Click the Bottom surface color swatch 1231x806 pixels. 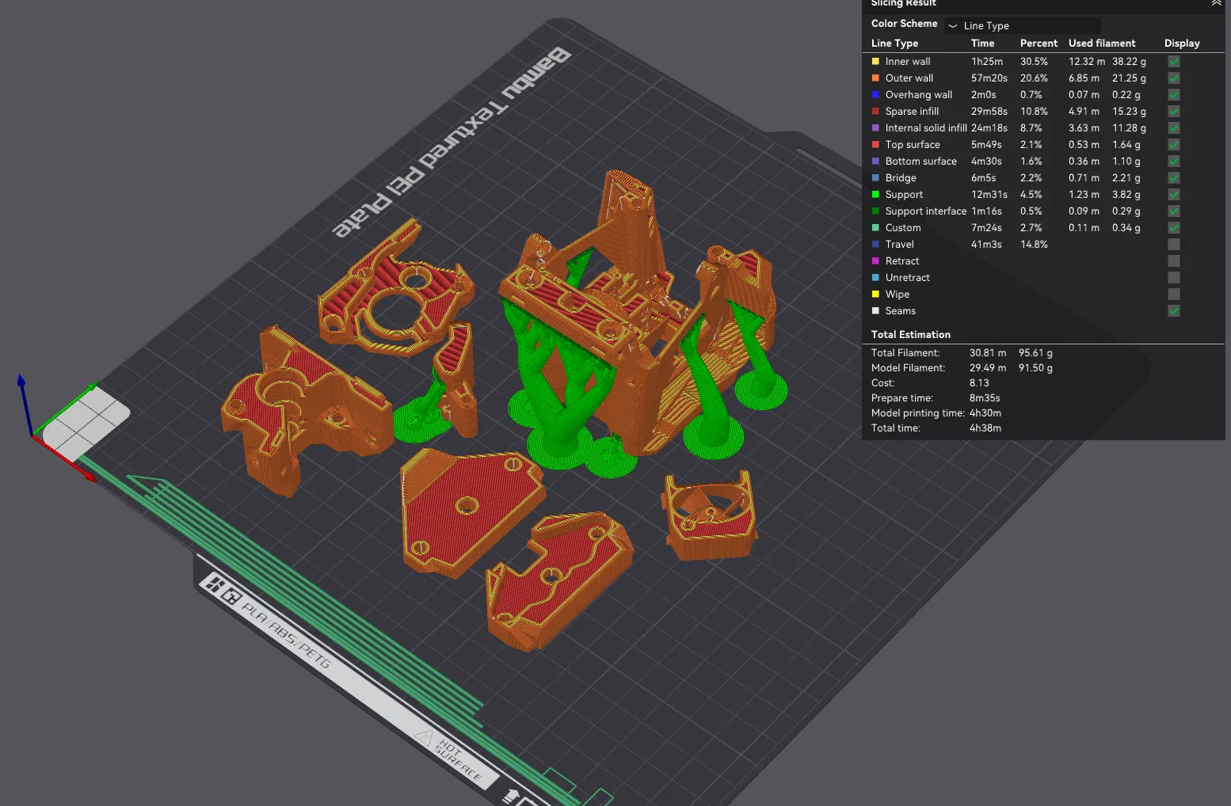point(875,161)
